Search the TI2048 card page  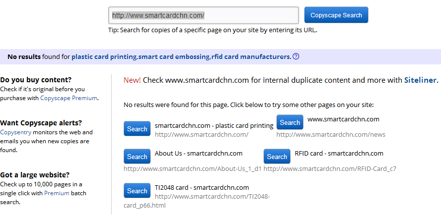tap(137, 190)
